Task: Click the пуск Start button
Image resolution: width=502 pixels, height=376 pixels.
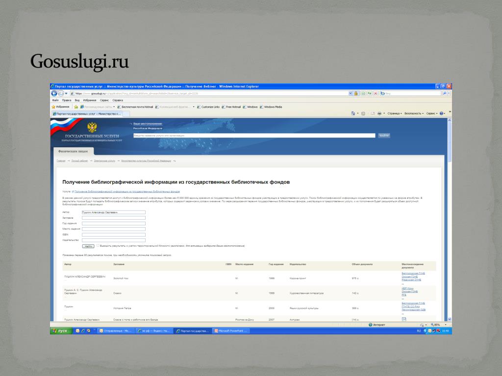Action: [61, 331]
